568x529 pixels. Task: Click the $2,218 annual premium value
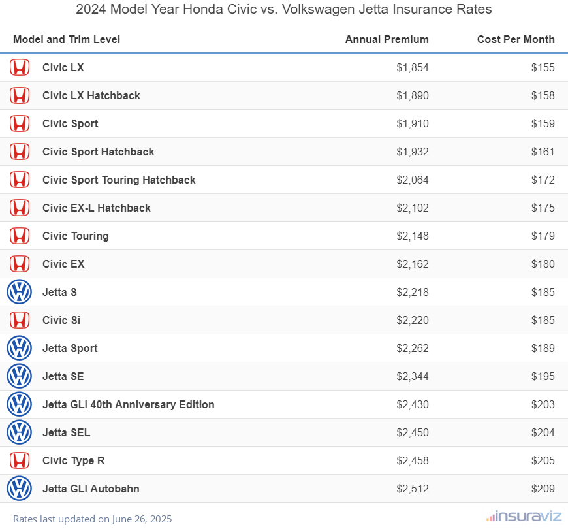(x=413, y=292)
